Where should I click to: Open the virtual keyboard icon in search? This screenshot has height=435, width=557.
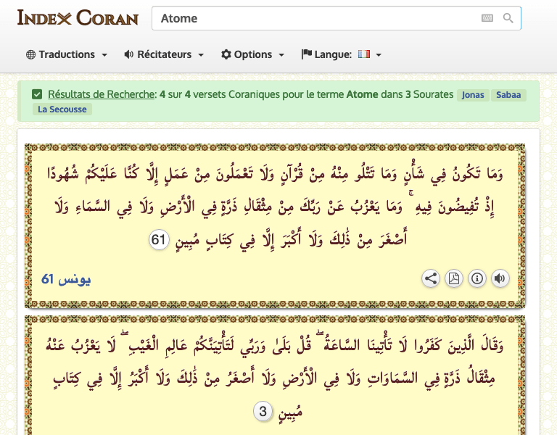click(x=487, y=18)
